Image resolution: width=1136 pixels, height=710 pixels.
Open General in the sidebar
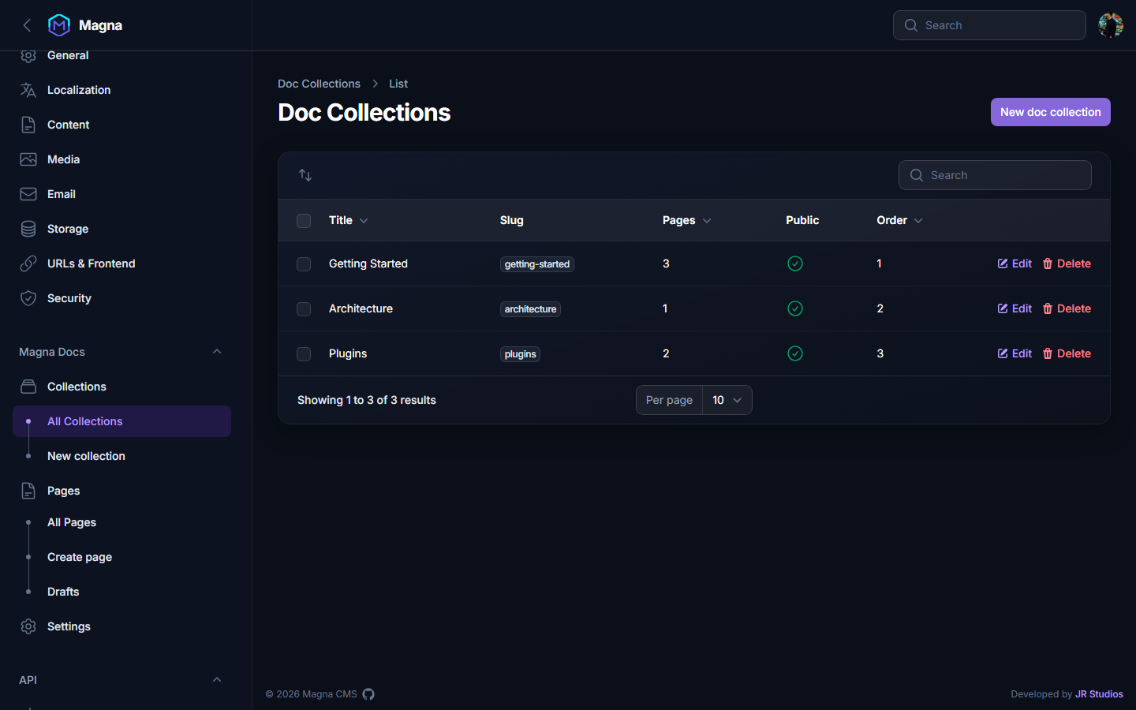click(x=121, y=55)
